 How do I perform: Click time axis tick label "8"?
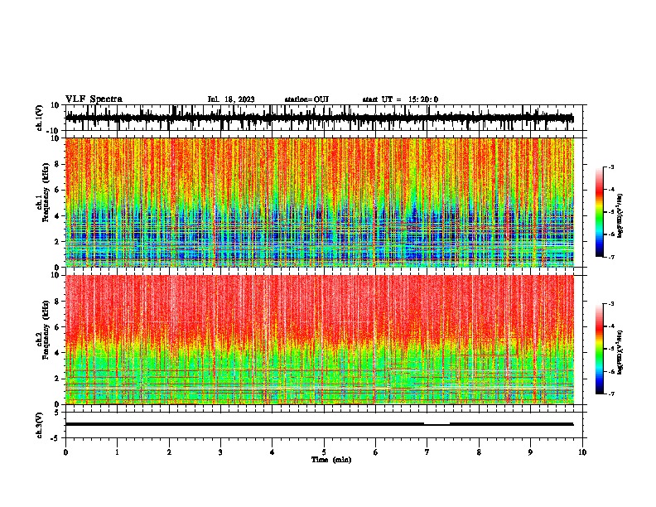coord(479,452)
